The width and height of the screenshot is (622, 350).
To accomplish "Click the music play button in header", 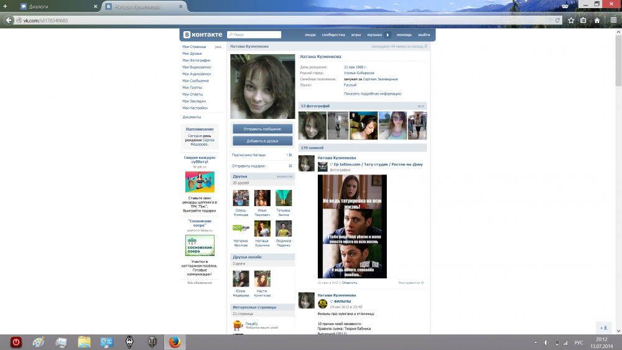I will click(x=388, y=34).
